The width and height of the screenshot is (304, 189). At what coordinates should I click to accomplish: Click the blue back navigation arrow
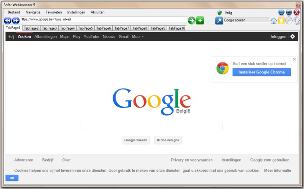[x=8, y=20]
